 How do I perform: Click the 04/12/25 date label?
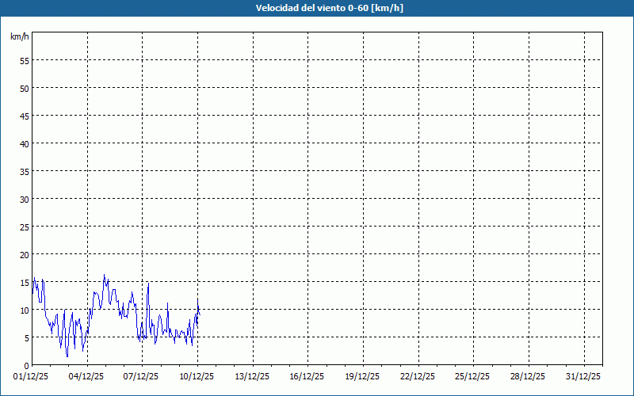click(x=86, y=376)
